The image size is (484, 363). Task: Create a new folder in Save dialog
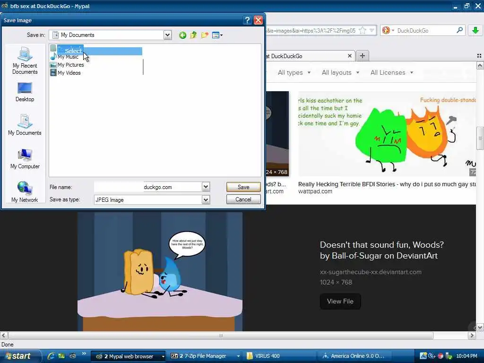pyautogui.click(x=205, y=35)
